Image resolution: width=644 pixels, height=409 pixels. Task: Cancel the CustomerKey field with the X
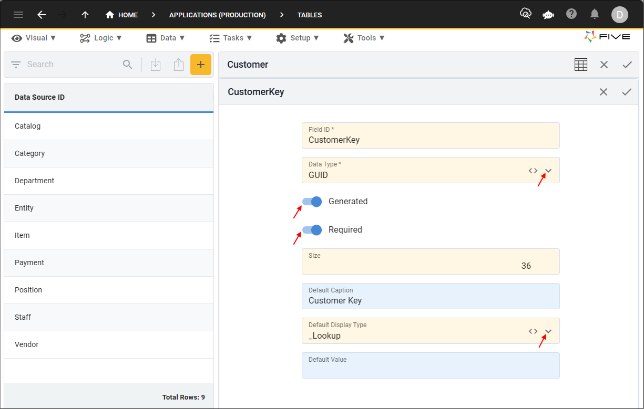[604, 92]
